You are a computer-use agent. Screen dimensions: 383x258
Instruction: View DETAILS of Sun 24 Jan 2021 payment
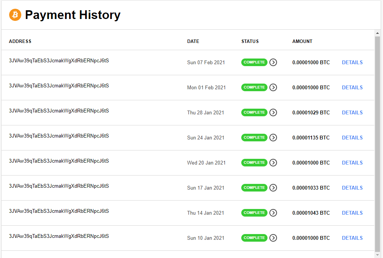coord(352,138)
